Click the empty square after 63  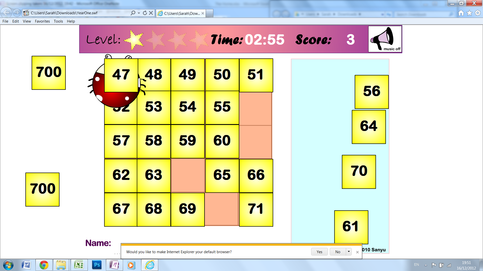click(x=188, y=175)
